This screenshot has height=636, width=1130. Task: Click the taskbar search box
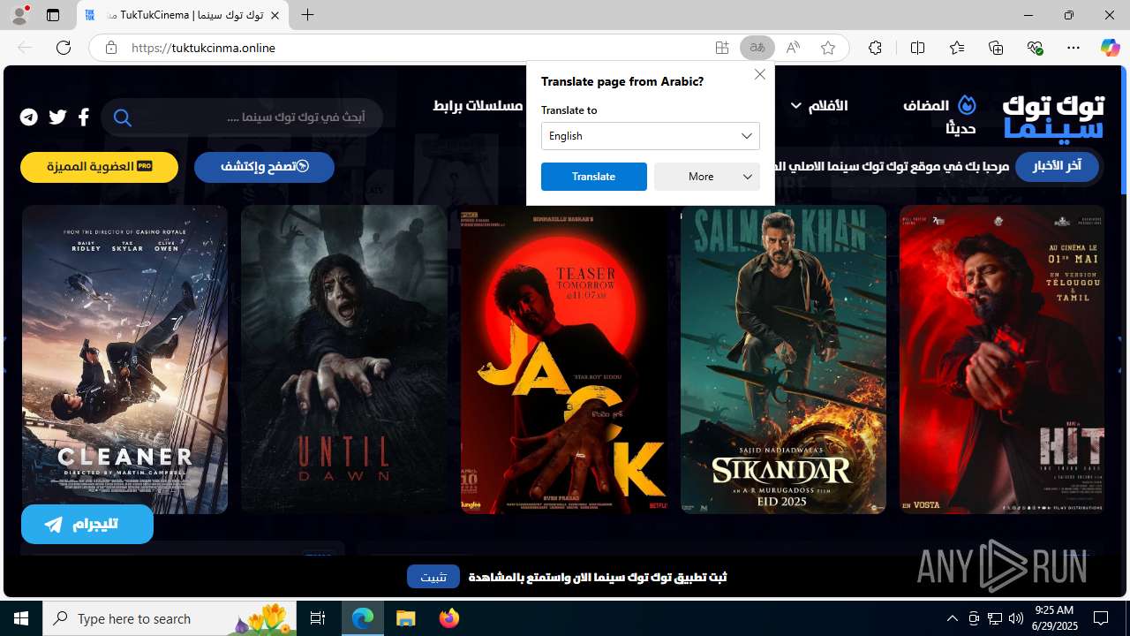click(169, 618)
